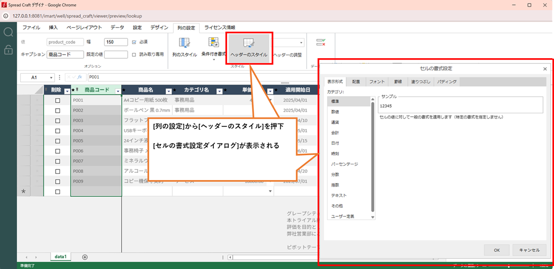Click the ヘッダーのスタイル ribbon icon
The height and width of the screenshot is (269, 554).
click(x=248, y=43)
